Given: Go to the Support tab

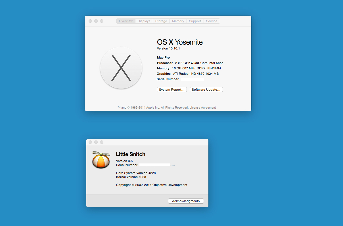Looking at the screenshot, I should 195,21.
